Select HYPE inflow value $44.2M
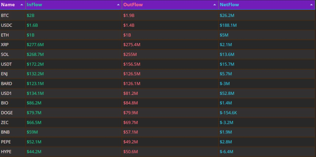 [x=34, y=151]
